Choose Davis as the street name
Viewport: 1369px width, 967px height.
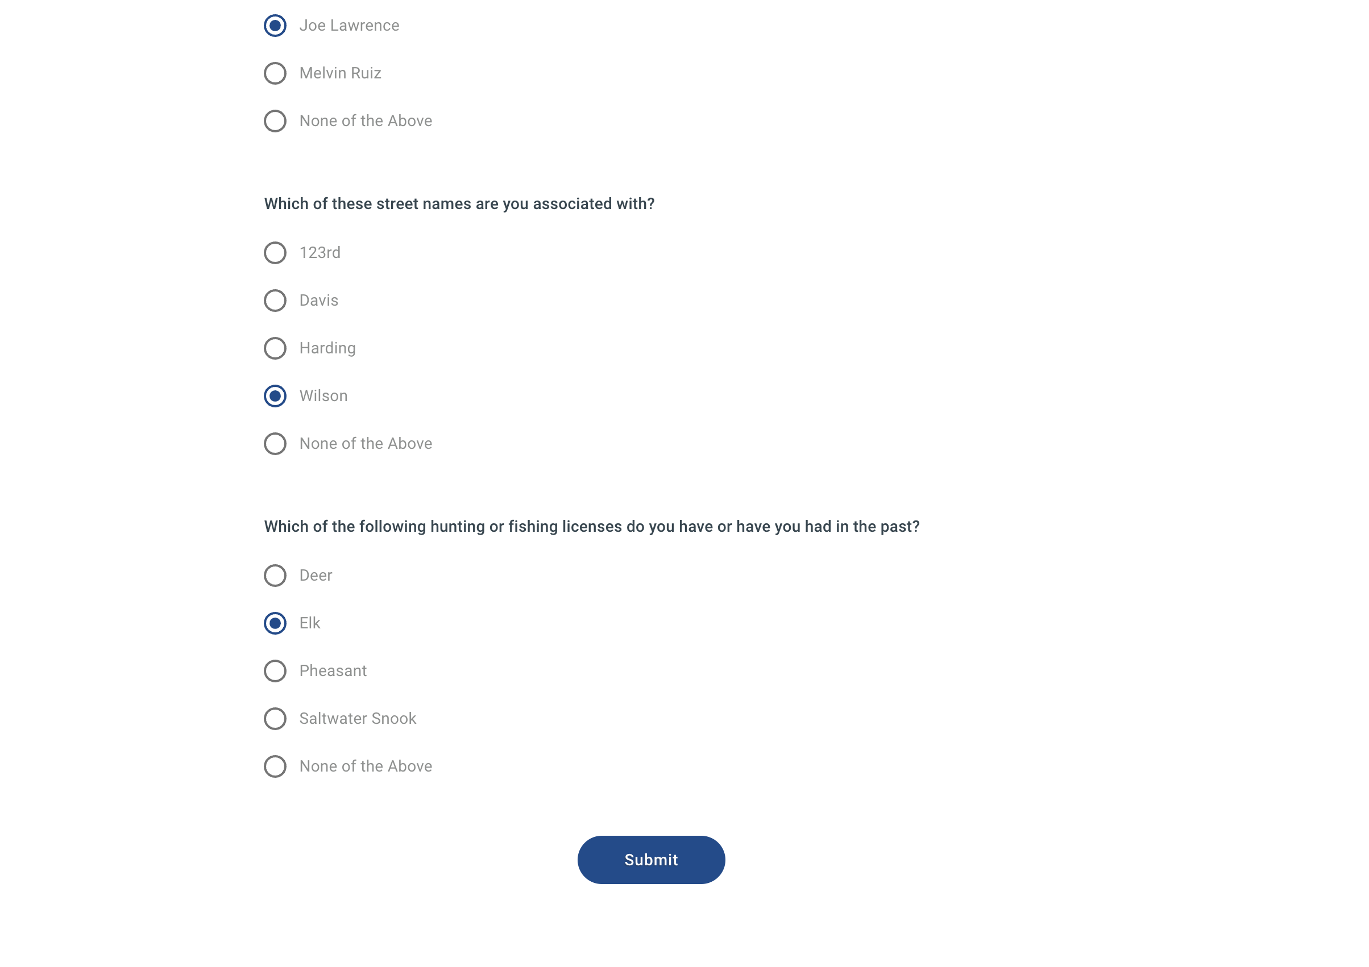[x=275, y=301]
